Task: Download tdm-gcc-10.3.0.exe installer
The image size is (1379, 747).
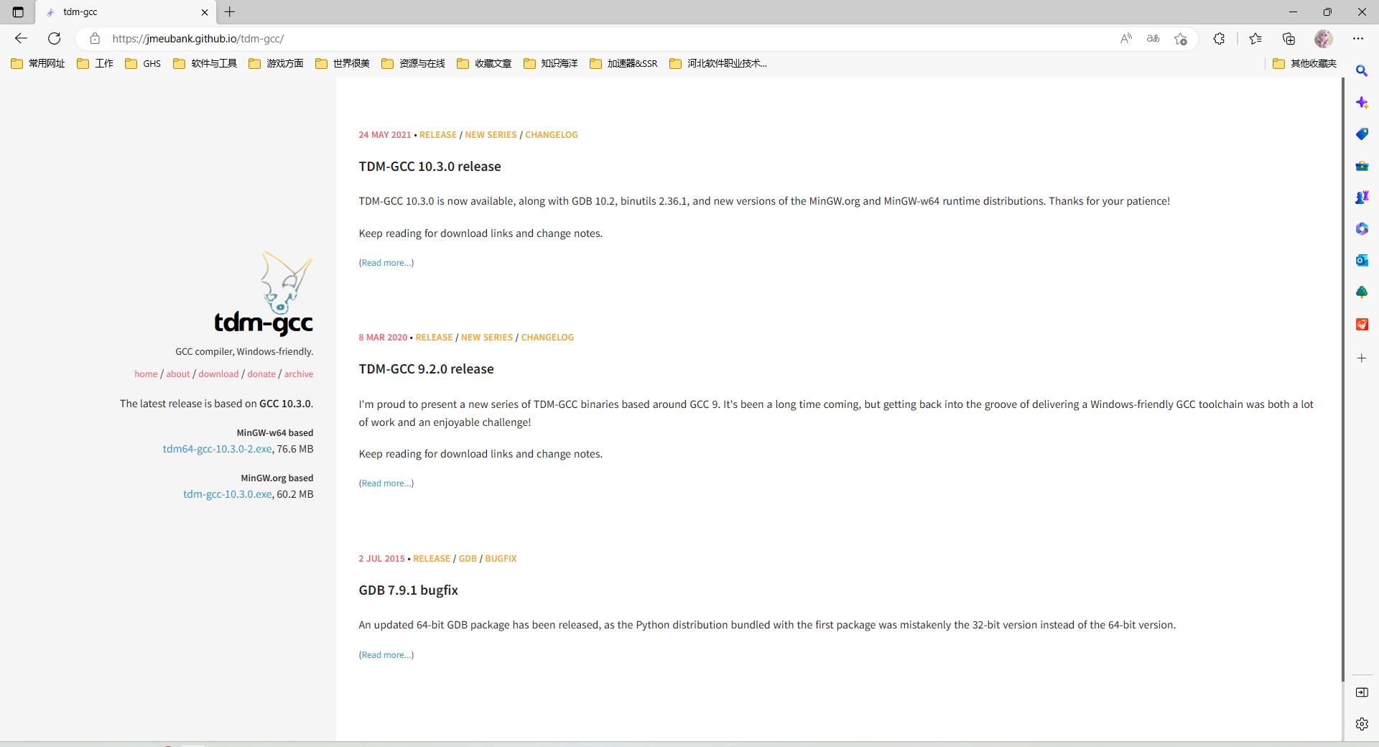Action: point(228,494)
